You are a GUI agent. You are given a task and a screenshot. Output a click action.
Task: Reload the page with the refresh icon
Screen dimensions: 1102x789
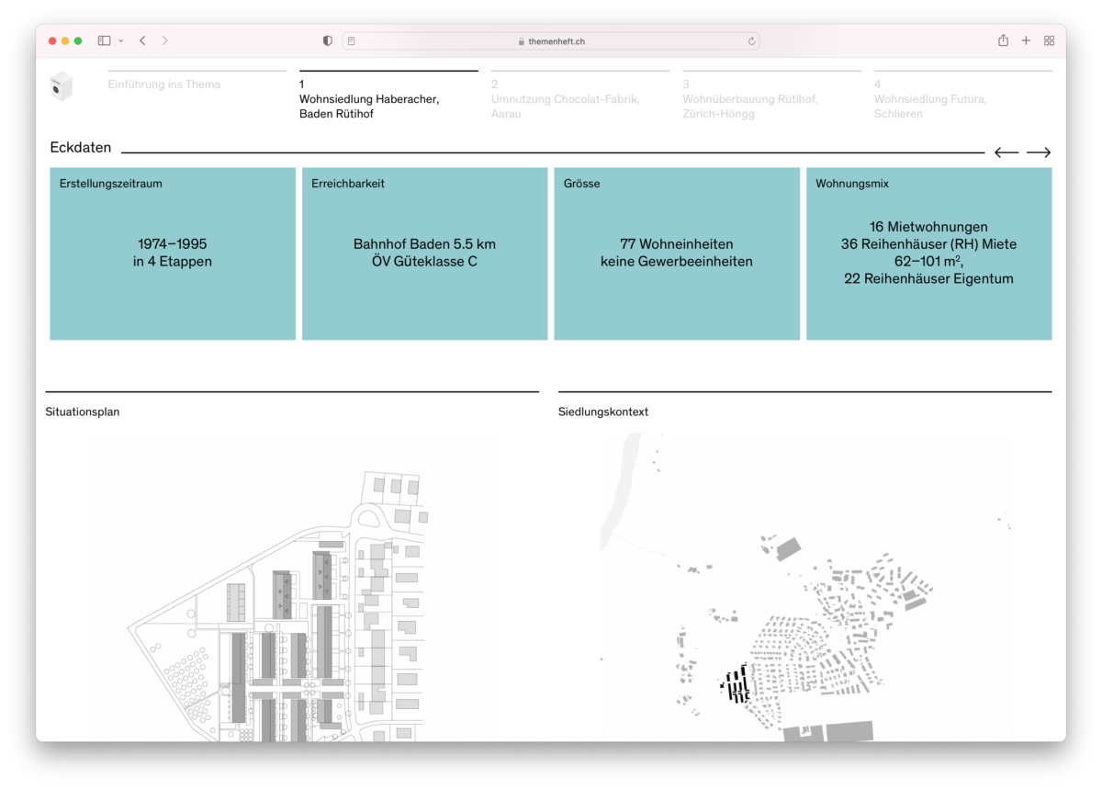pyautogui.click(x=751, y=41)
